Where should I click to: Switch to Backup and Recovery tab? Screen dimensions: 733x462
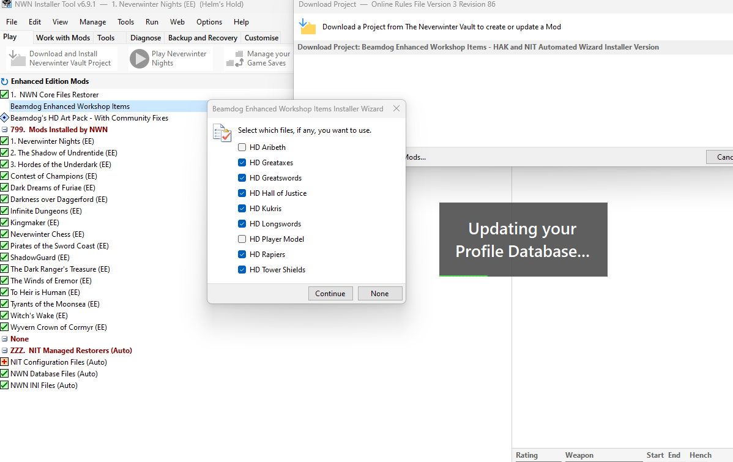[x=203, y=38]
